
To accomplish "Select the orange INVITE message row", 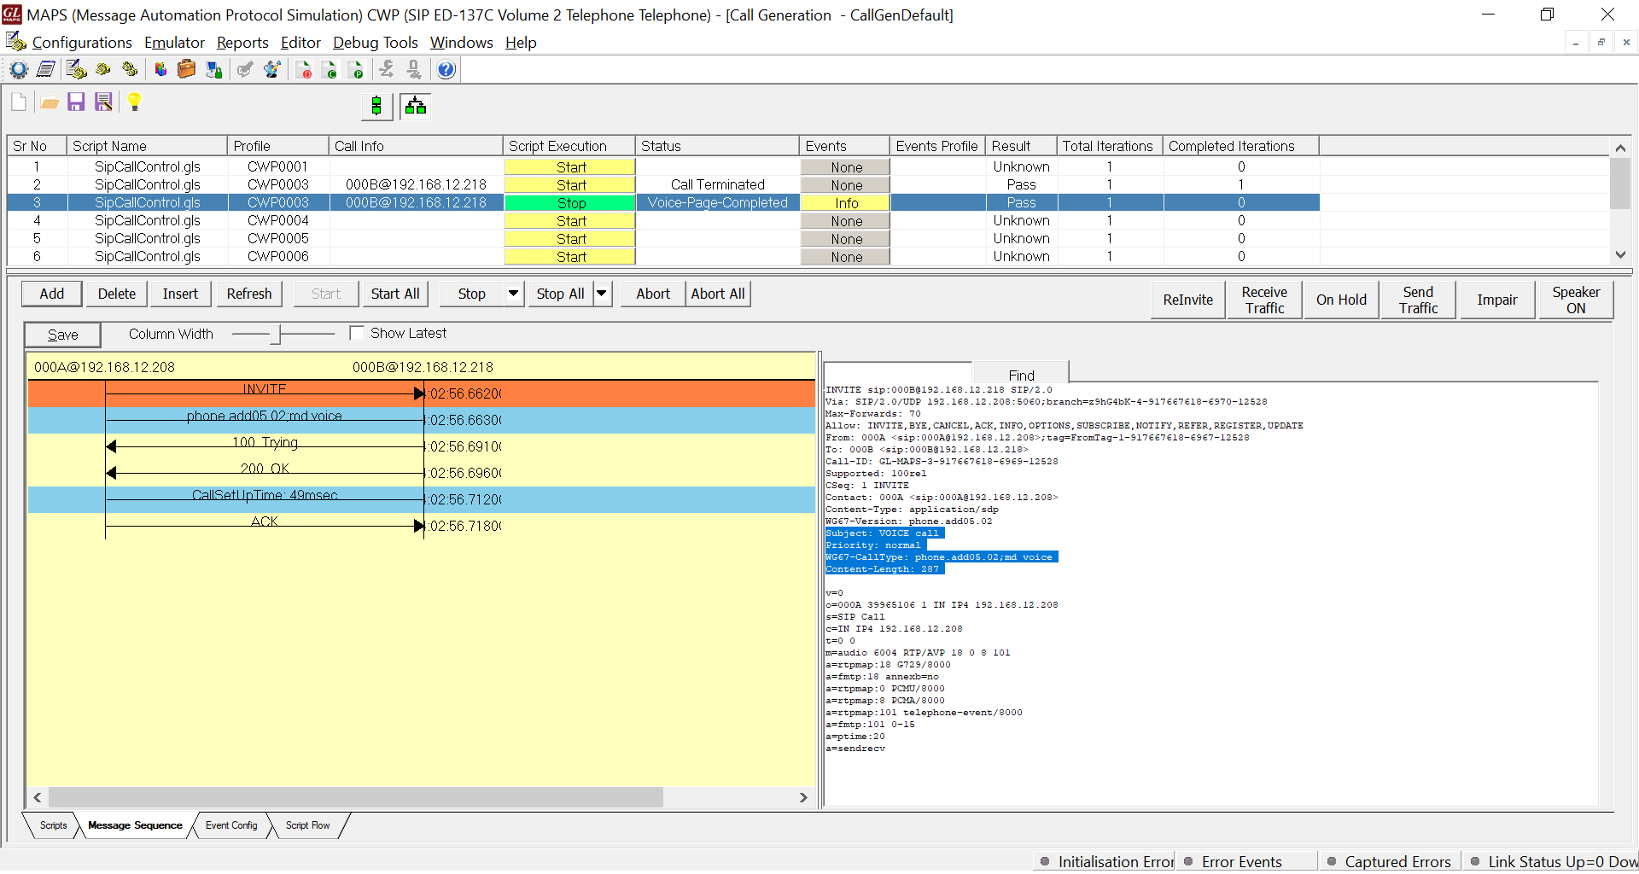I will click(422, 393).
